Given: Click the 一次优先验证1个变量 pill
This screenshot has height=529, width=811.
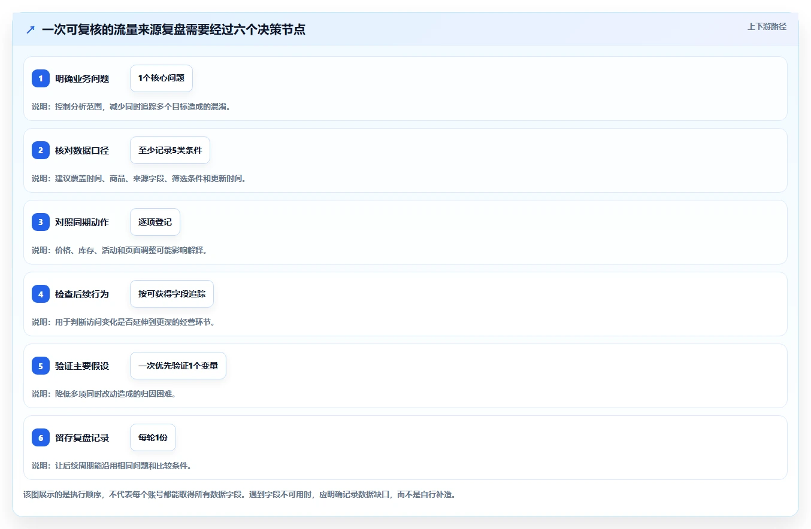Looking at the screenshot, I should point(178,366).
